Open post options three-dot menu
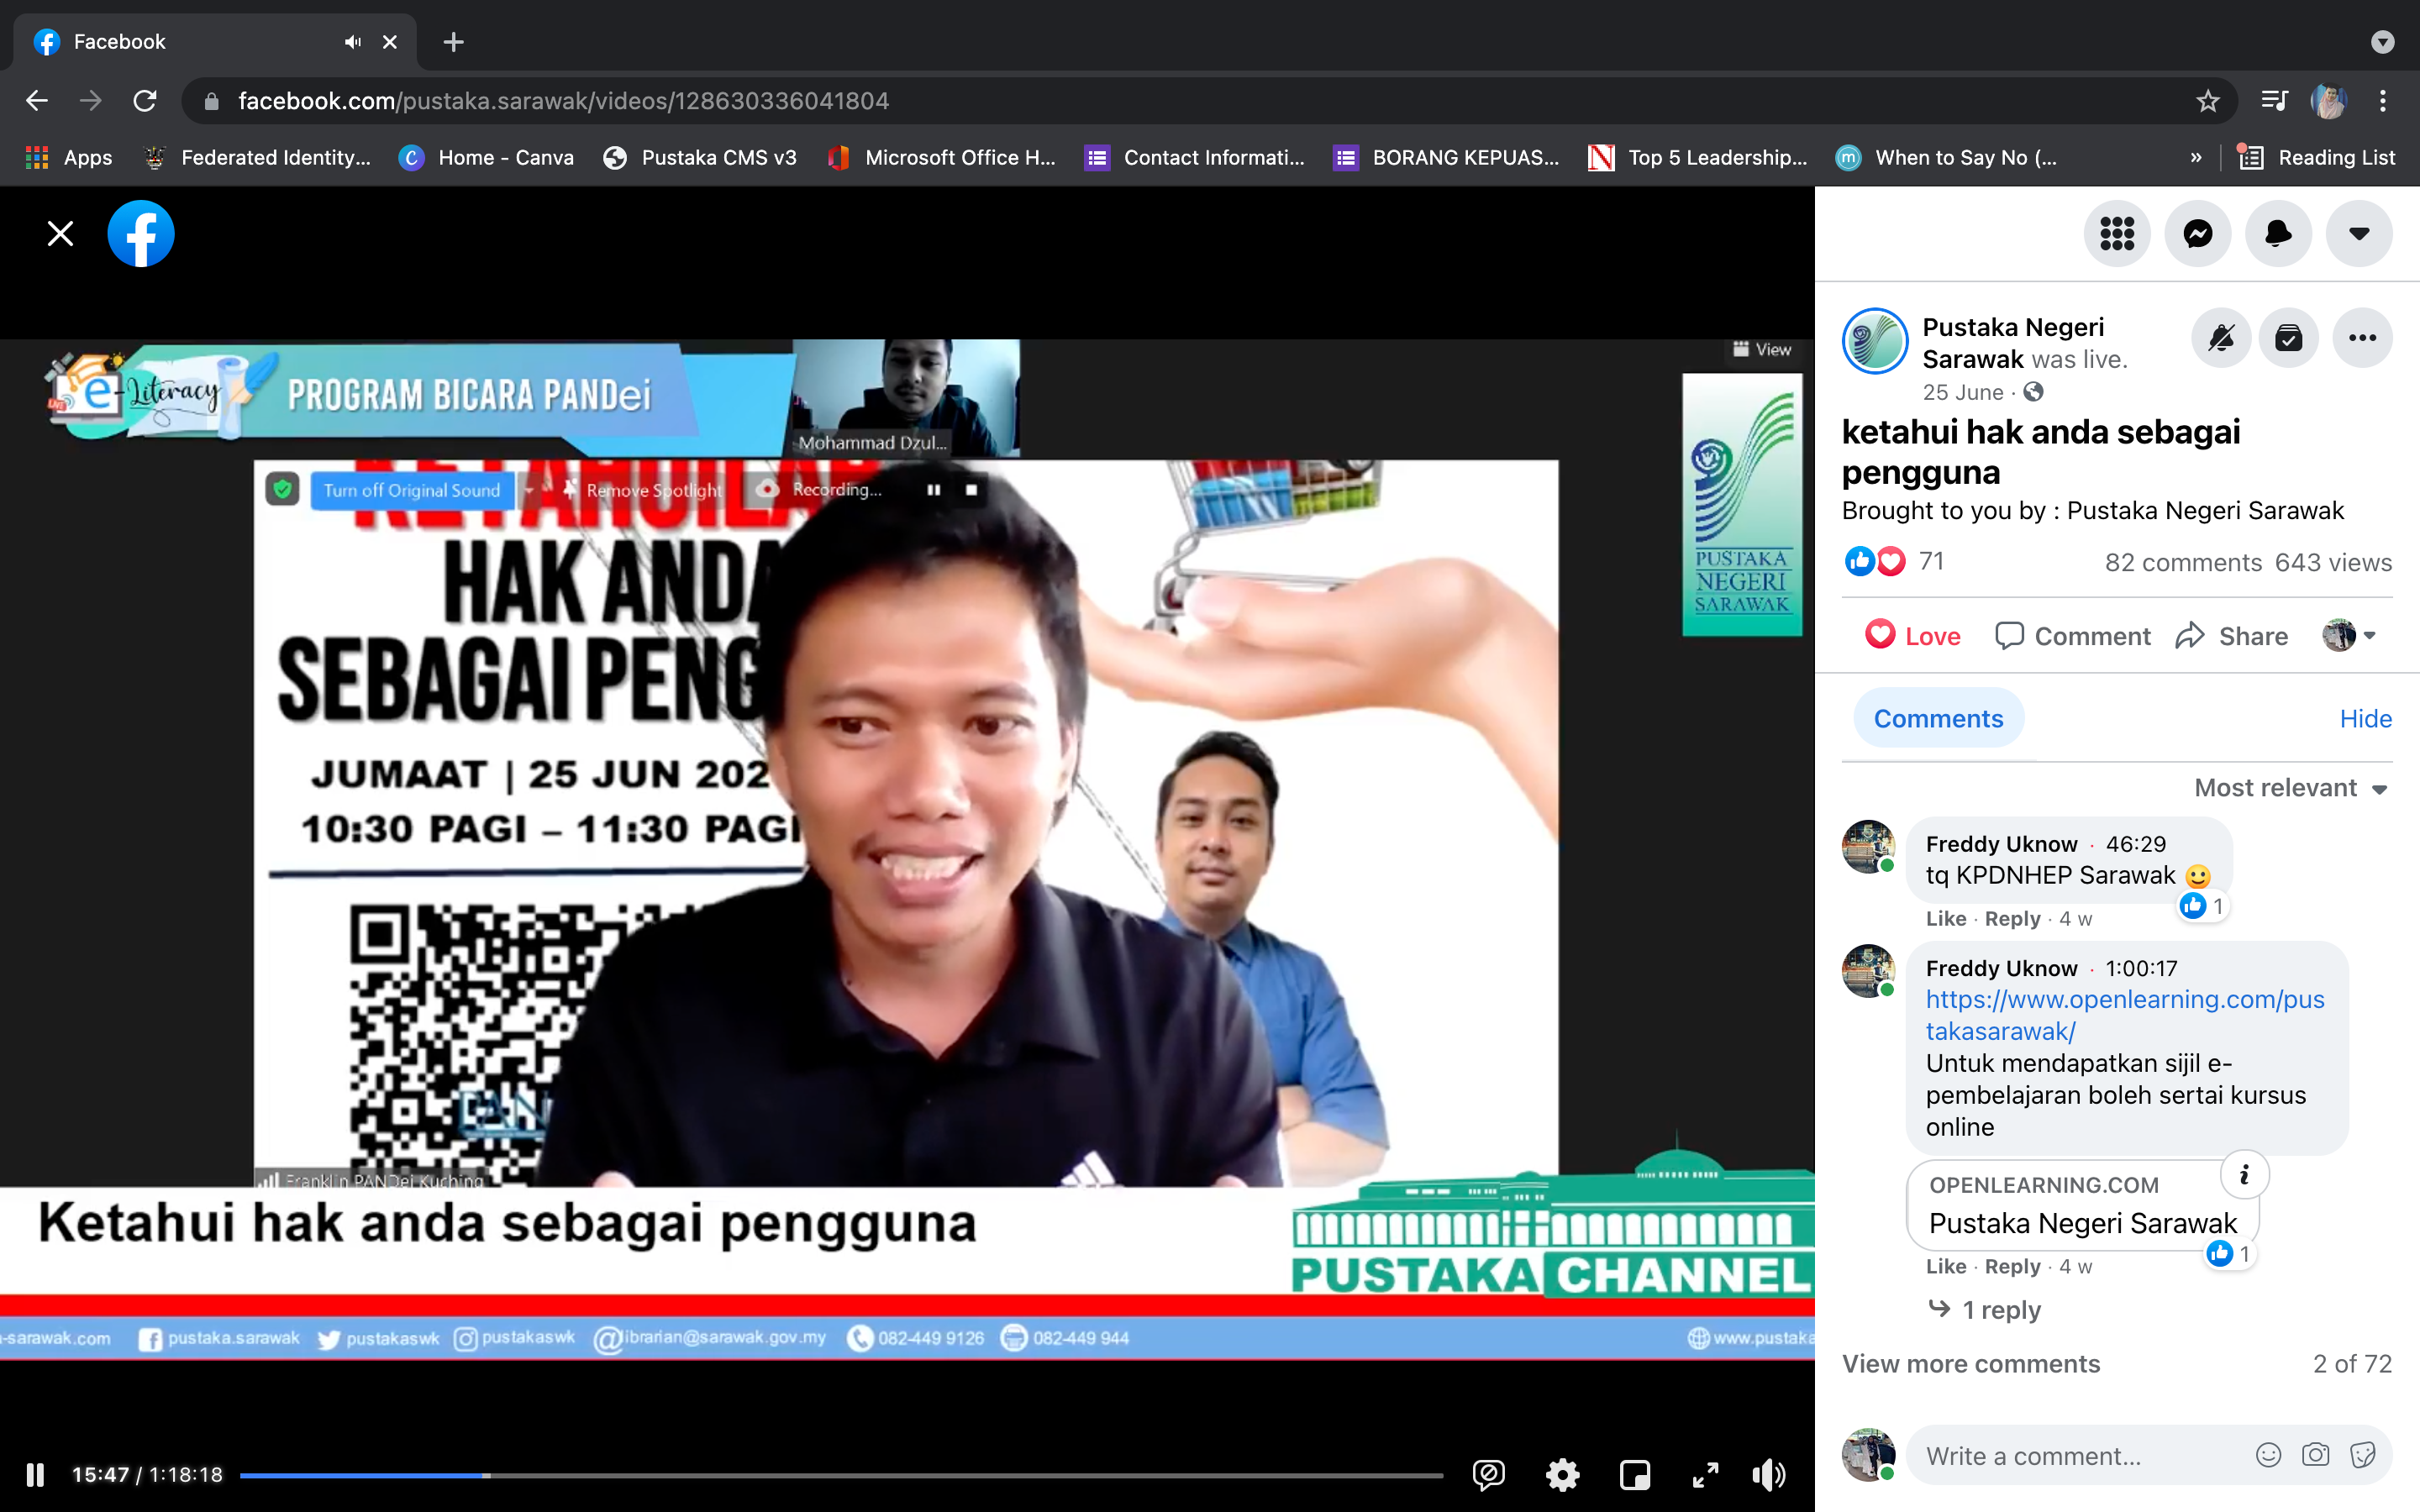 point(2363,338)
